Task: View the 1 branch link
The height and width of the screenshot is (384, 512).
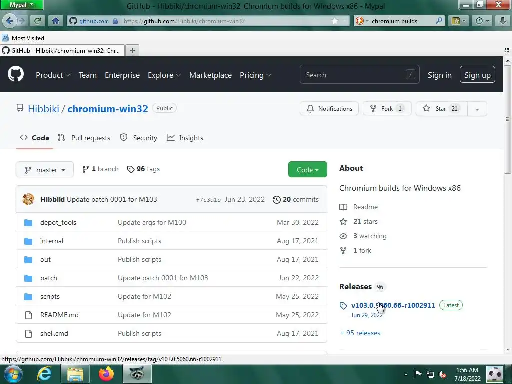Action: (x=100, y=169)
